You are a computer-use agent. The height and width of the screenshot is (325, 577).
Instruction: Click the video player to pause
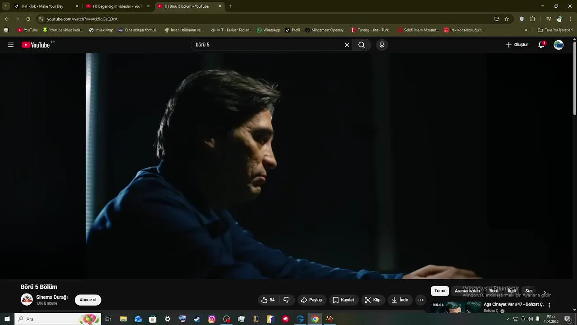pos(286,166)
